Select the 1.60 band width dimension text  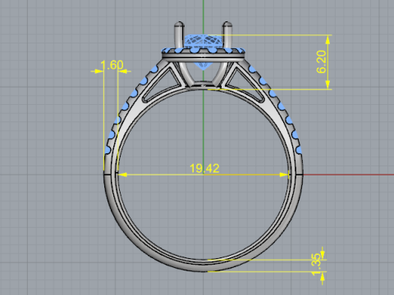coord(112,66)
